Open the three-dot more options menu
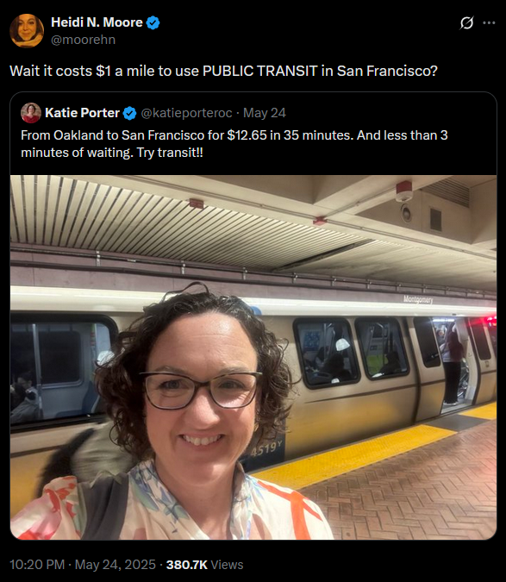Screen dimensions: 506x582 pos(489,23)
